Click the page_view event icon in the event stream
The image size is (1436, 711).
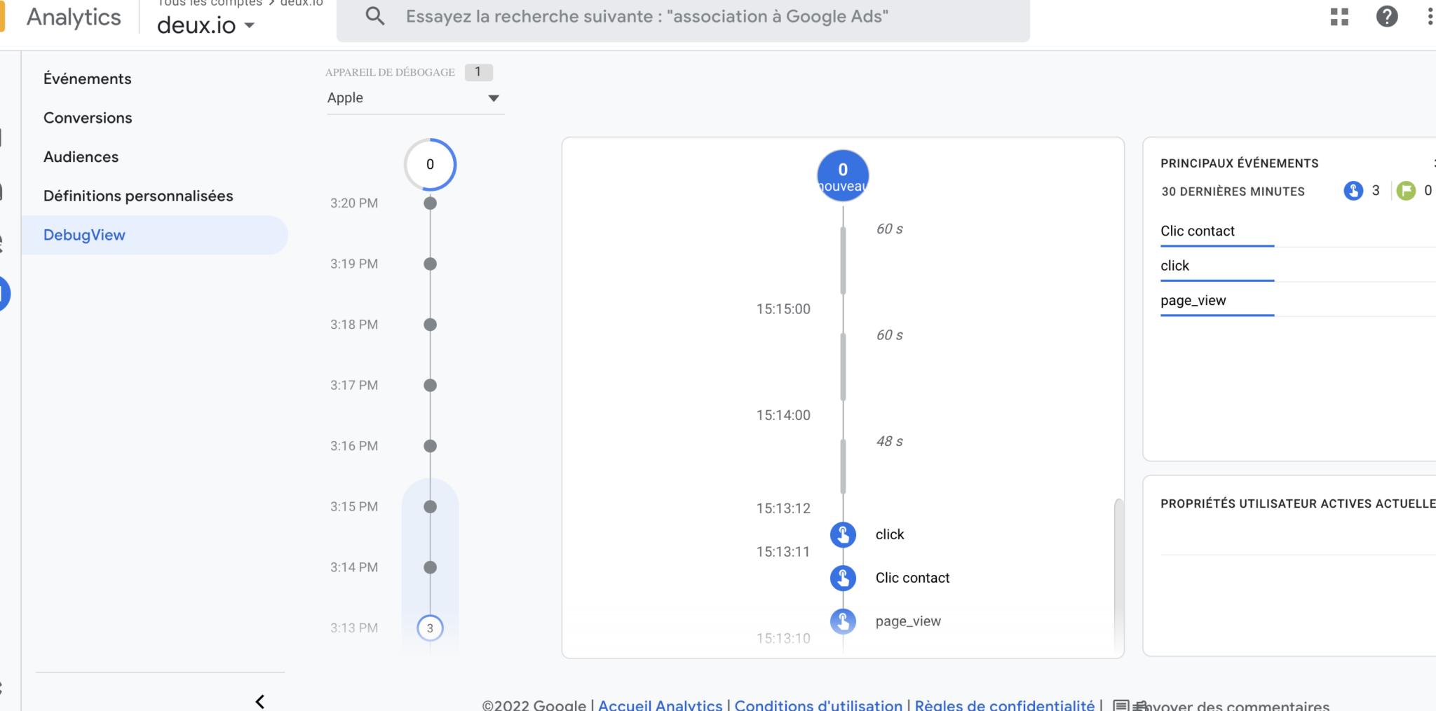pos(843,621)
